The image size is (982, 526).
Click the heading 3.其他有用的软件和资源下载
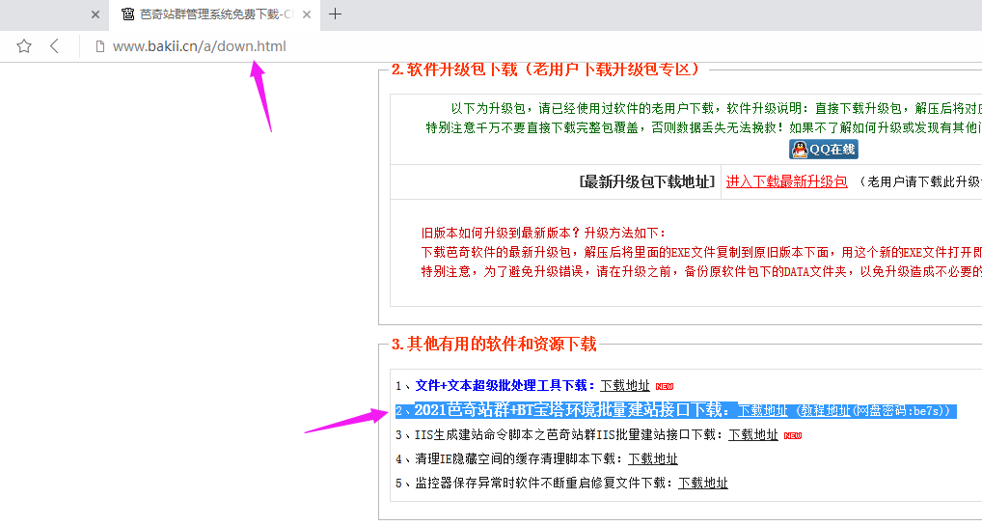494,344
